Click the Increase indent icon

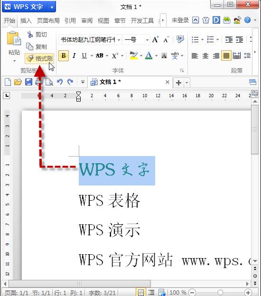point(239,40)
